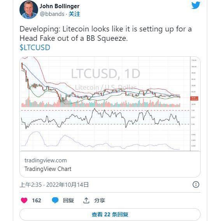This screenshot has width=222, height=221.
Task: Follow the account via 关注 link
Action: (75, 14)
